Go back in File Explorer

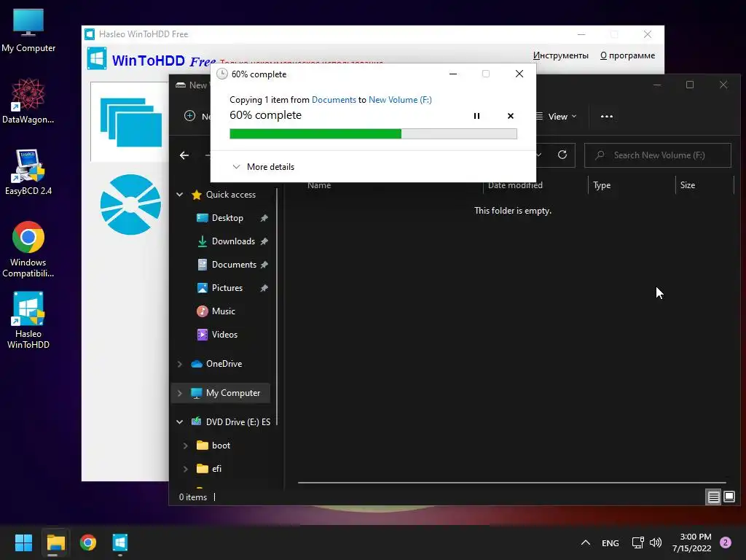point(184,155)
